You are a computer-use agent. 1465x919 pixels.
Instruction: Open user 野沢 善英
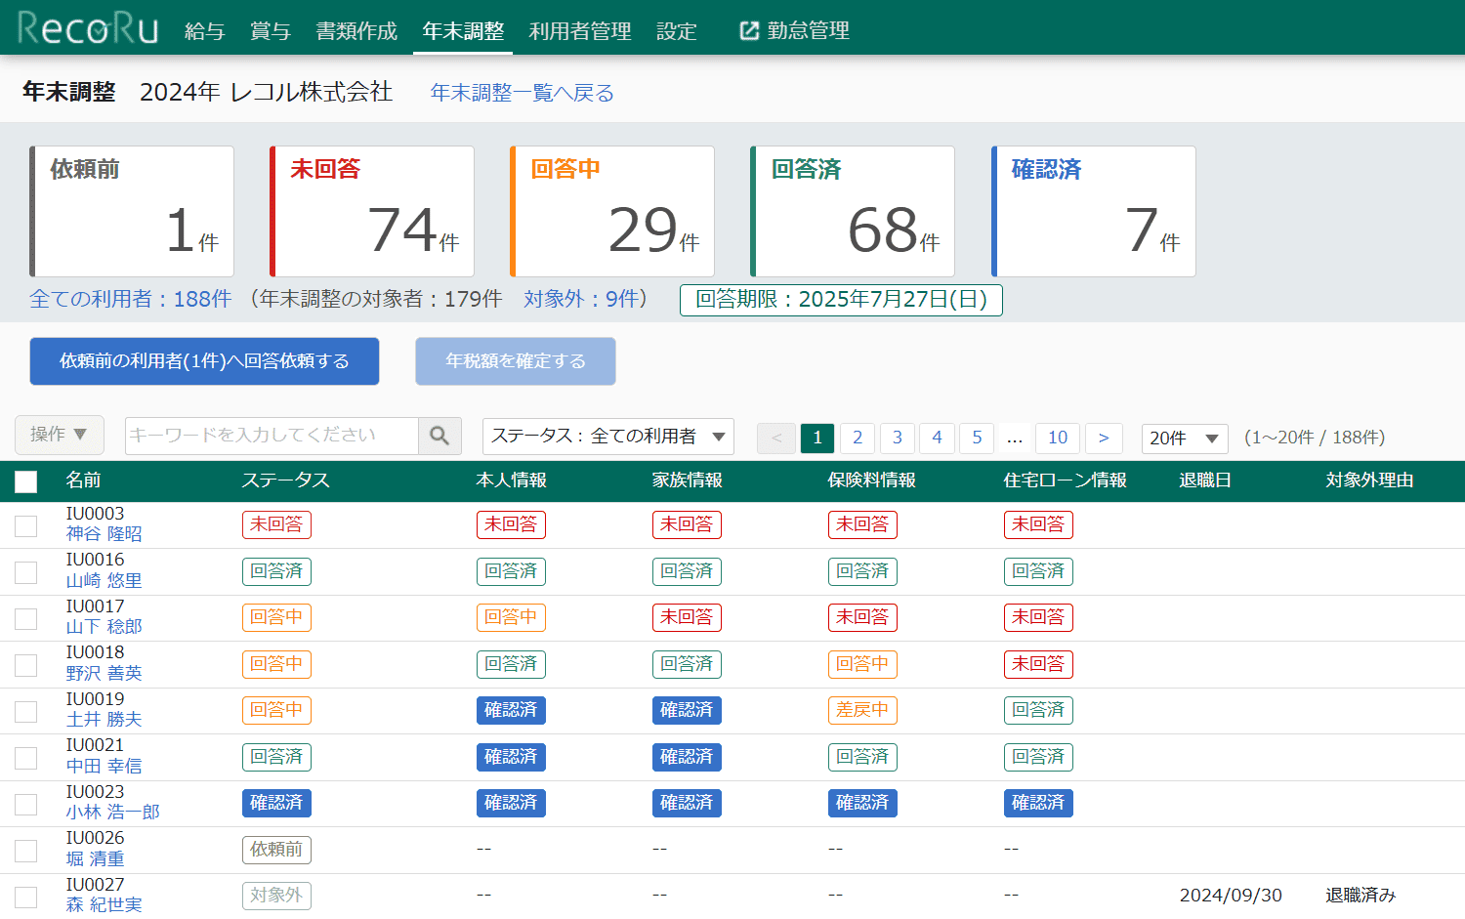pyautogui.click(x=105, y=674)
